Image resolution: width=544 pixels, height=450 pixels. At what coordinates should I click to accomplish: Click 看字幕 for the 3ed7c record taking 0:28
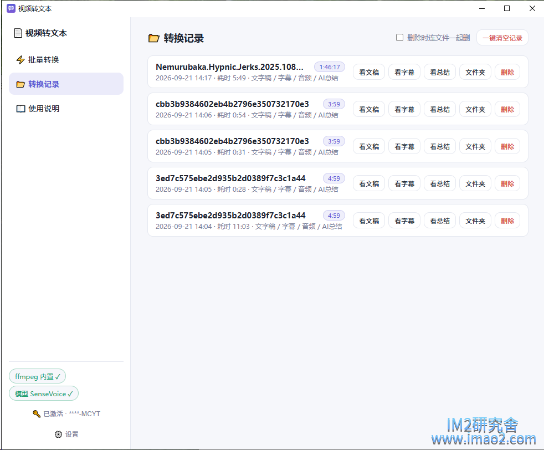404,183
